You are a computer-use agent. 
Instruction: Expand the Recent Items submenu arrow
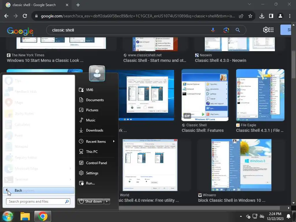114,141
